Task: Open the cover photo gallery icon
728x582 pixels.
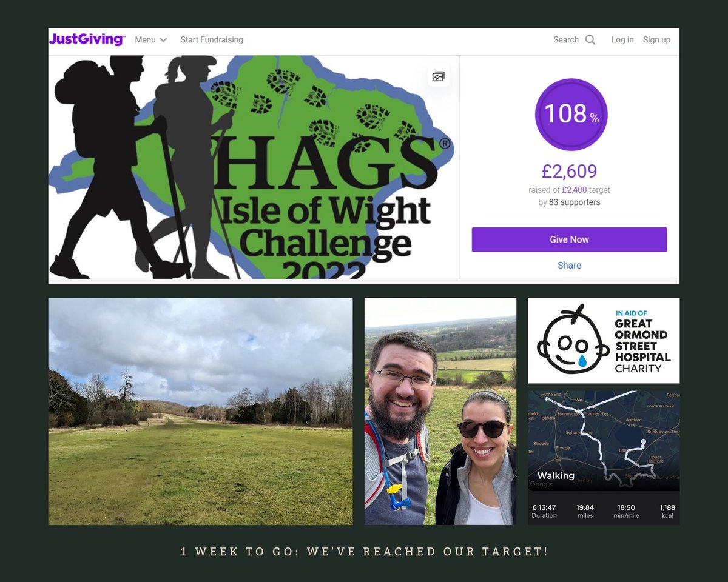Action: click(438, 76)
